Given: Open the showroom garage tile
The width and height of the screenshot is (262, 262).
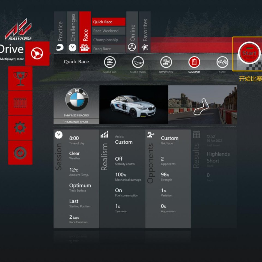Looking at the screenshot, I should point(20,103).
